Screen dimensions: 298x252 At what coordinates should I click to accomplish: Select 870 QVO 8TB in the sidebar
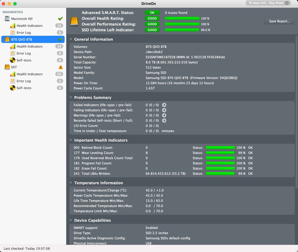33,39
